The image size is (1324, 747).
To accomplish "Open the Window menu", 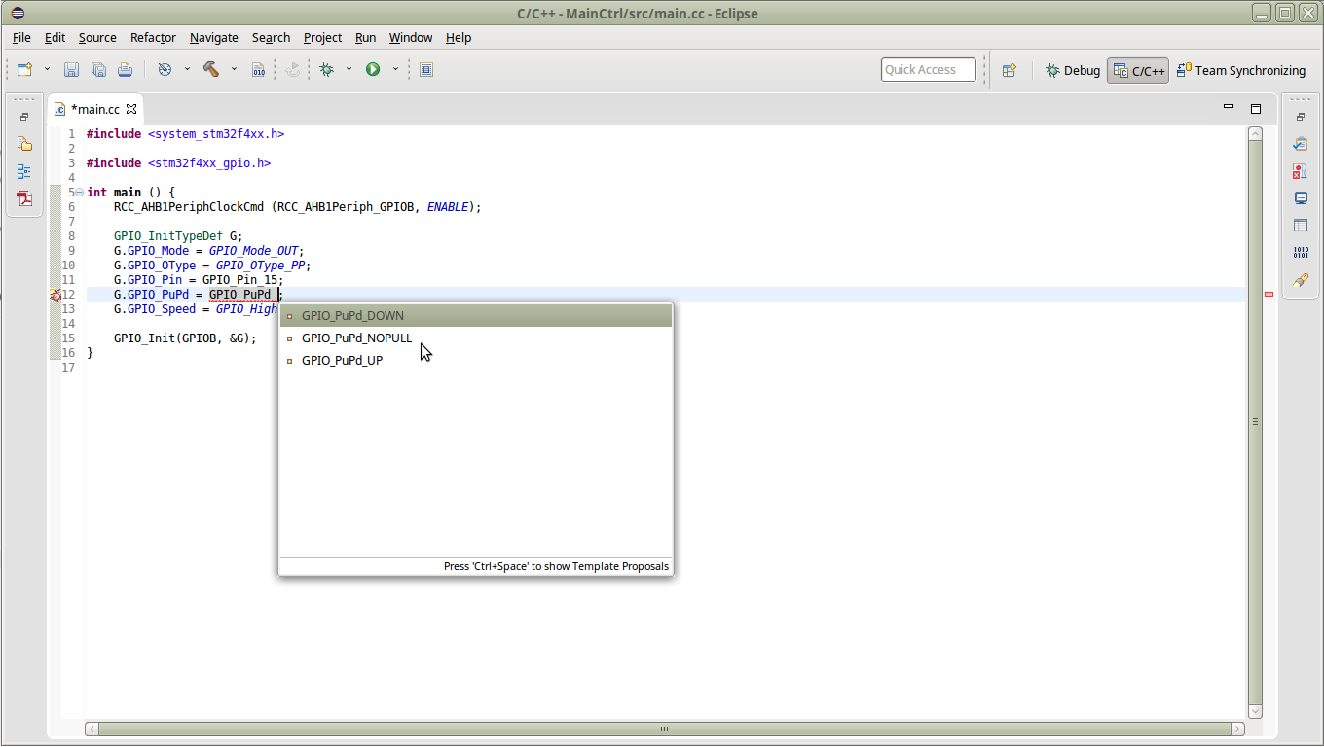I will [411, 37].
